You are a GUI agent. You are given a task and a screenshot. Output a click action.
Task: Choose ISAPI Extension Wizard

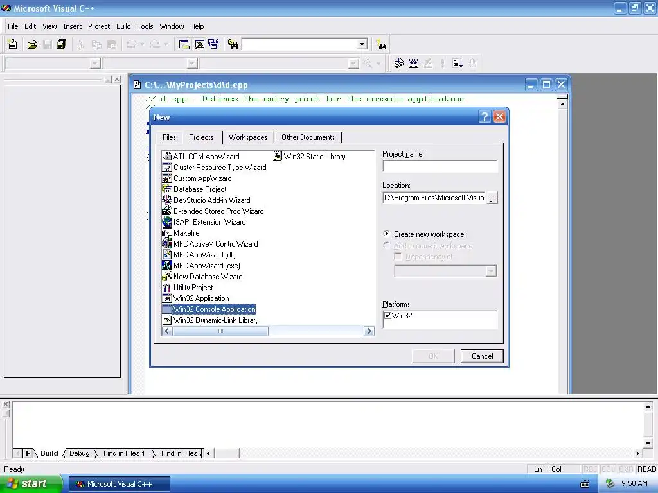point(204,221)
